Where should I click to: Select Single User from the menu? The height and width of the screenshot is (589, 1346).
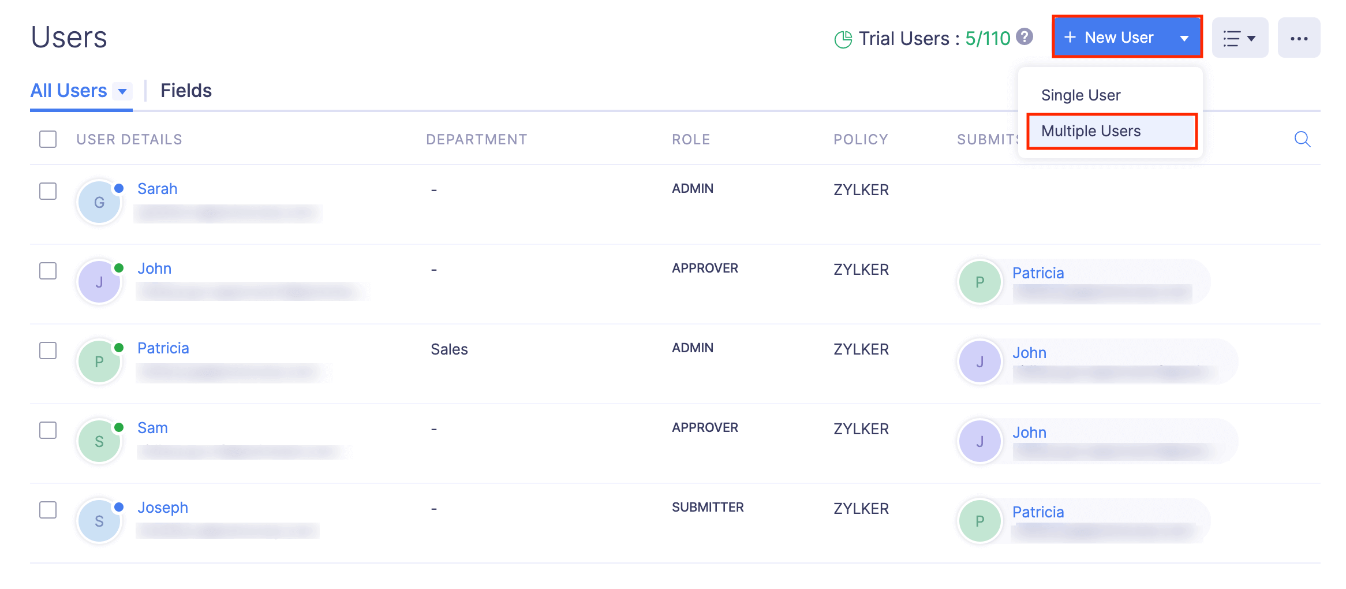tap(1080, 95)
